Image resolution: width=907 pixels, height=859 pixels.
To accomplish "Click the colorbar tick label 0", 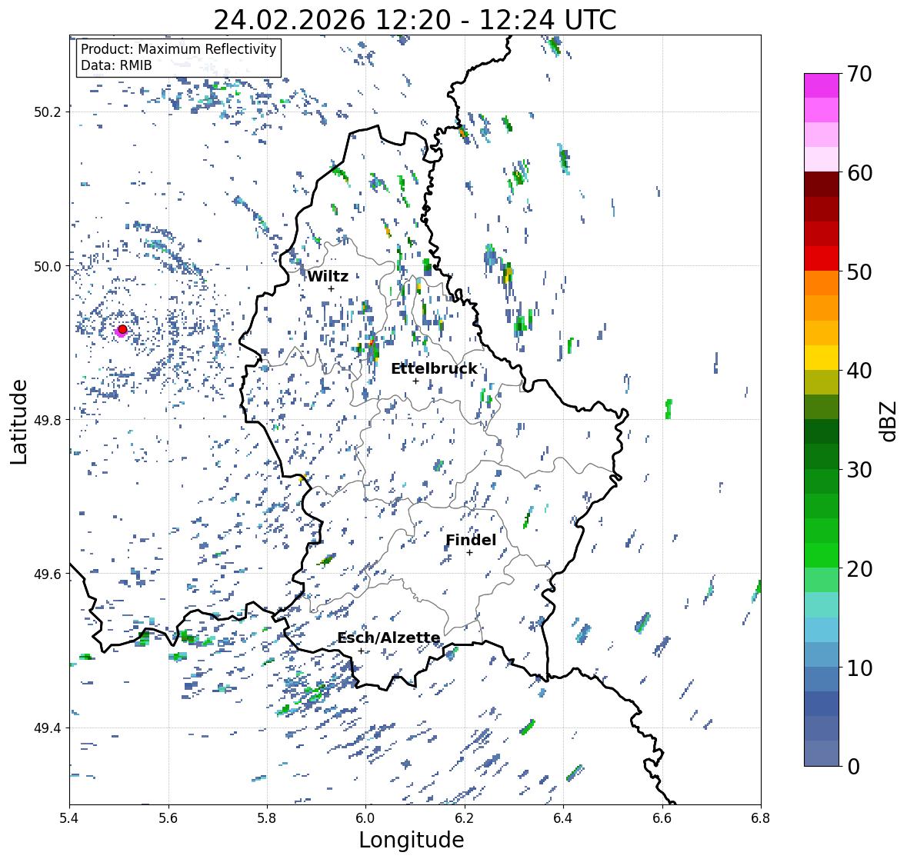I will tap(853, 767).
